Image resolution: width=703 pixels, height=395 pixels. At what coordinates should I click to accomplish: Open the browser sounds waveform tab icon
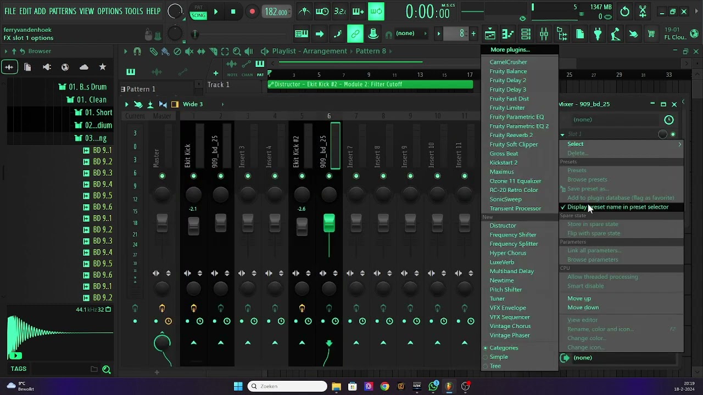[9, 67]
